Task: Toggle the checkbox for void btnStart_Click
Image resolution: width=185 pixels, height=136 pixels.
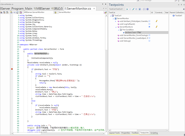Action: (x=149, y=21)
